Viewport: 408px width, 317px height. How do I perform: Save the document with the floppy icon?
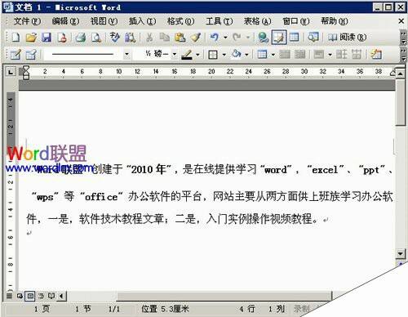click(47, 38)
